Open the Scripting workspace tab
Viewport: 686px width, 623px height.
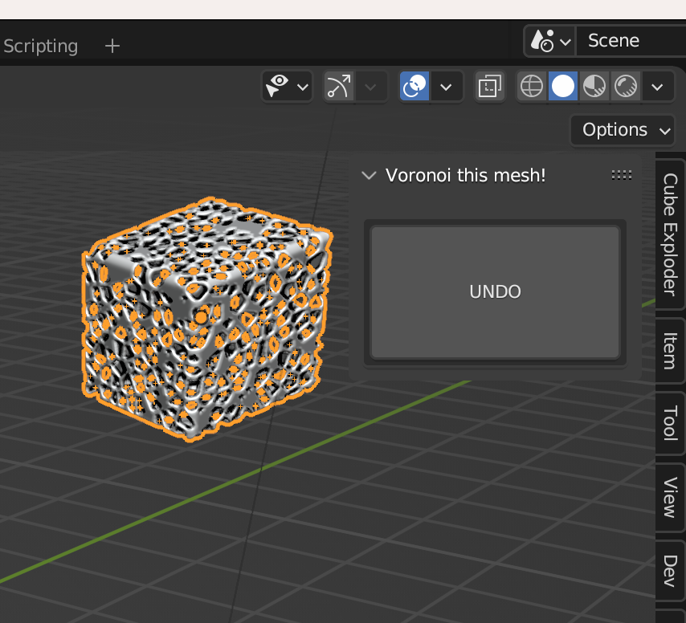[x=40, y=46]
